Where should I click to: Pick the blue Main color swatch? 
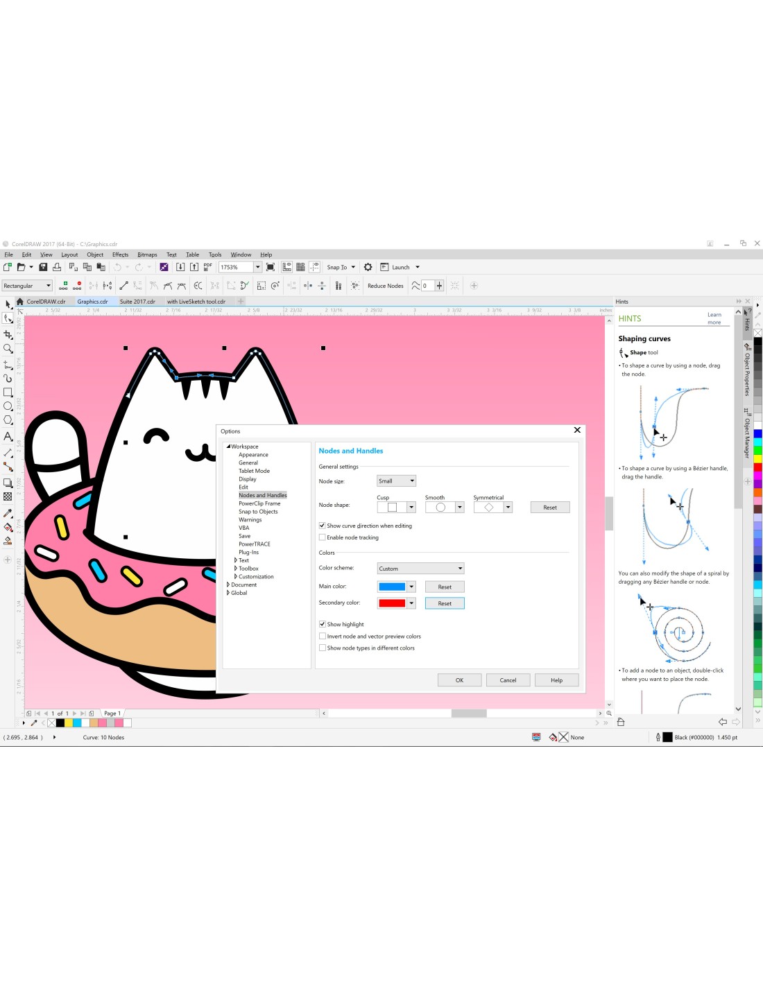pos(392,587)
